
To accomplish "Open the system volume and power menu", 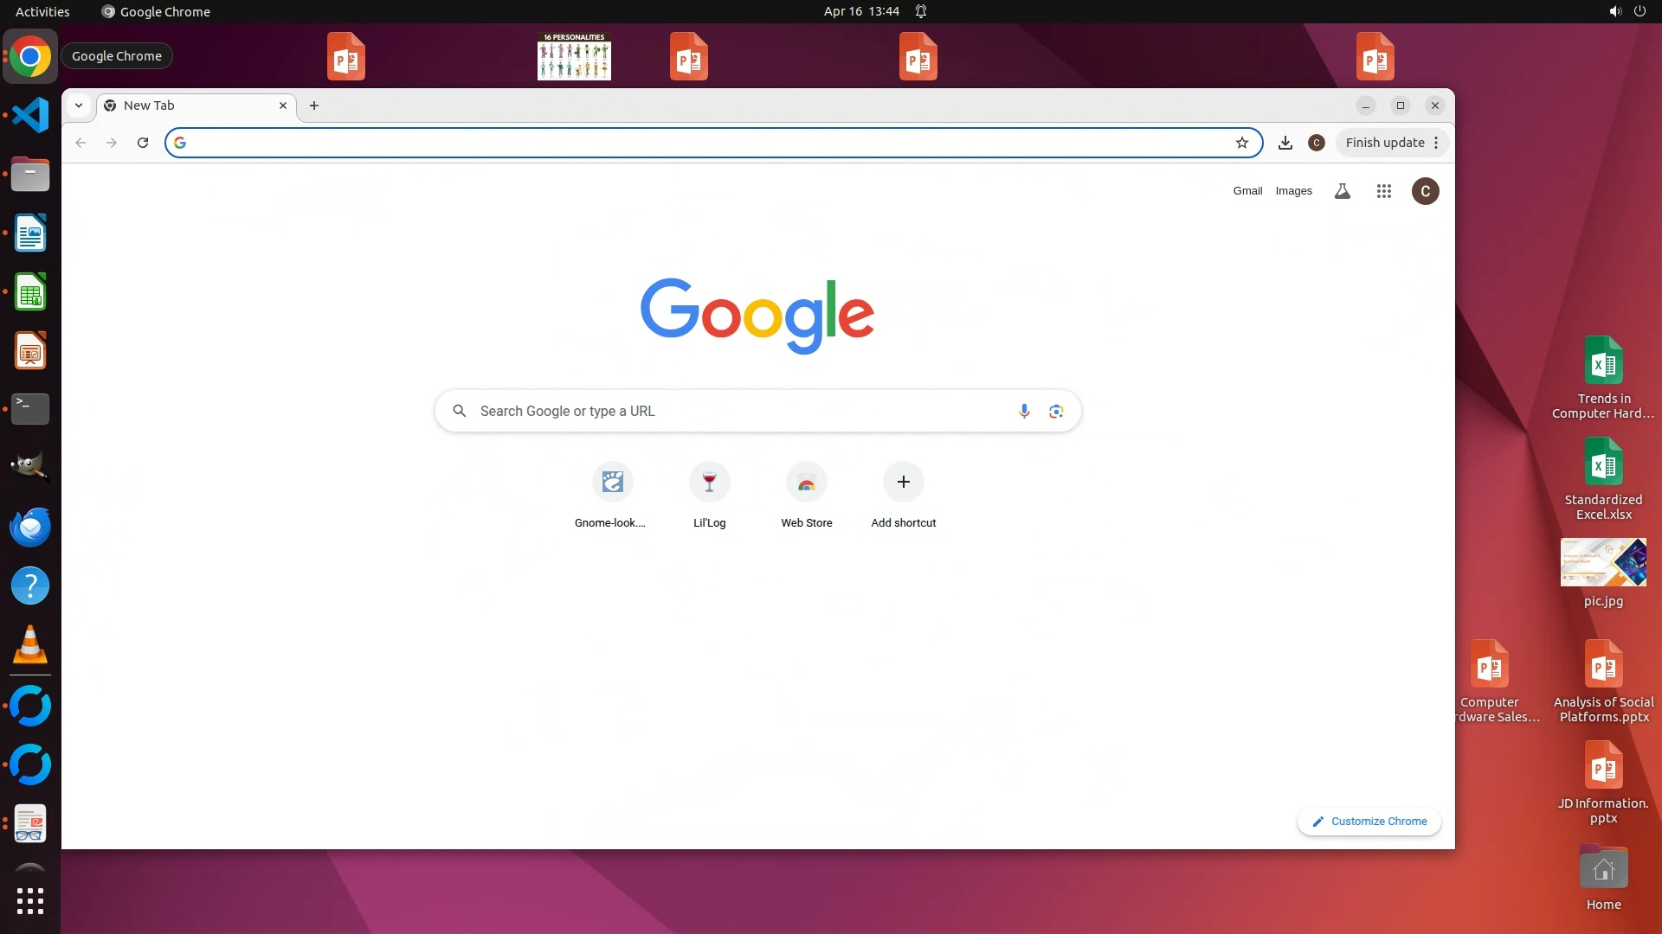I will point(1627,11).
